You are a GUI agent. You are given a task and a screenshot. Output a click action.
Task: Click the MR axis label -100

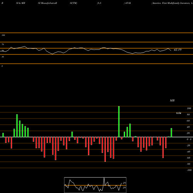[189, 170]
